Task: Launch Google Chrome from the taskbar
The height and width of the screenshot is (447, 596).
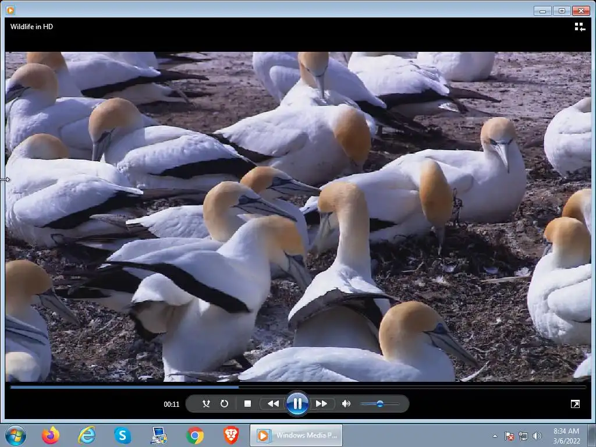Action: (195, 435)
